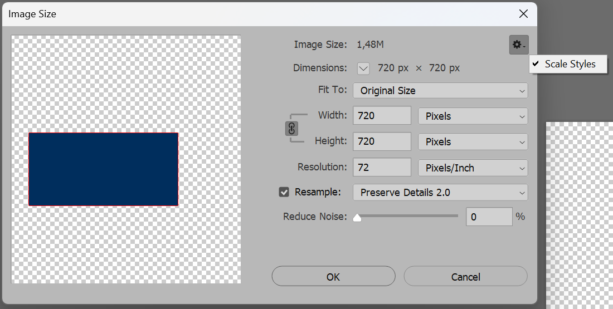Click the Reduce Noise percentage field
This screenshot has width=613, height=309.
click(489, 217)
